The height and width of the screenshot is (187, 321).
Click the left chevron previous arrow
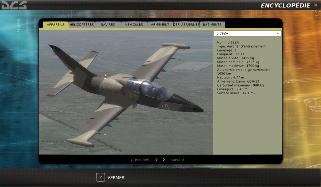[156, 160]
